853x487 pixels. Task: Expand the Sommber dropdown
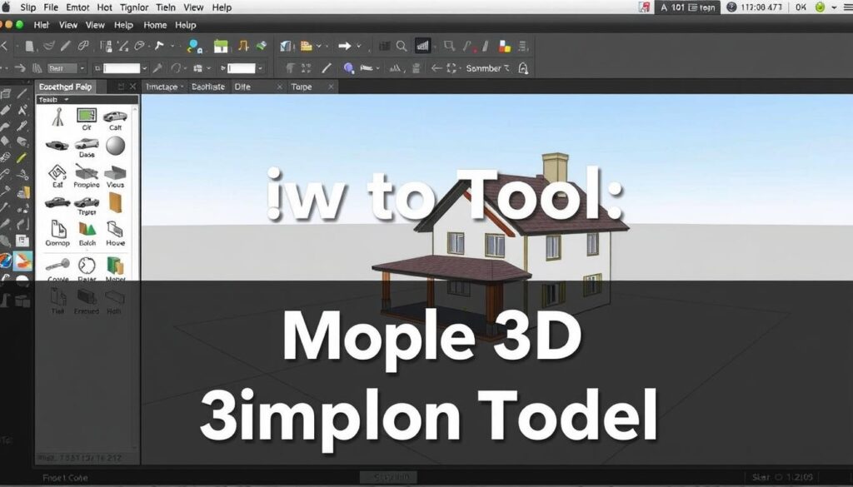[x=506, y=68]
